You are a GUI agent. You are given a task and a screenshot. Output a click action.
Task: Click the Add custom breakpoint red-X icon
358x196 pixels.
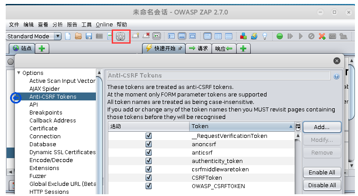pyautogui.click(x=322, y=36)
